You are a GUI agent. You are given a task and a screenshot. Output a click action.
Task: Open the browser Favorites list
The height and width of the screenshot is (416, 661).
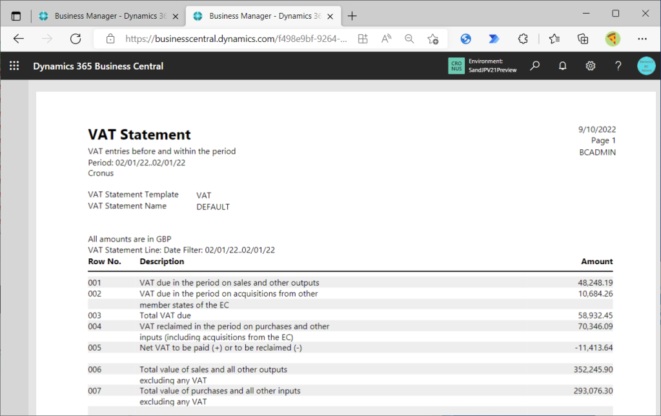pyautogui.click(x=554, y=39)
